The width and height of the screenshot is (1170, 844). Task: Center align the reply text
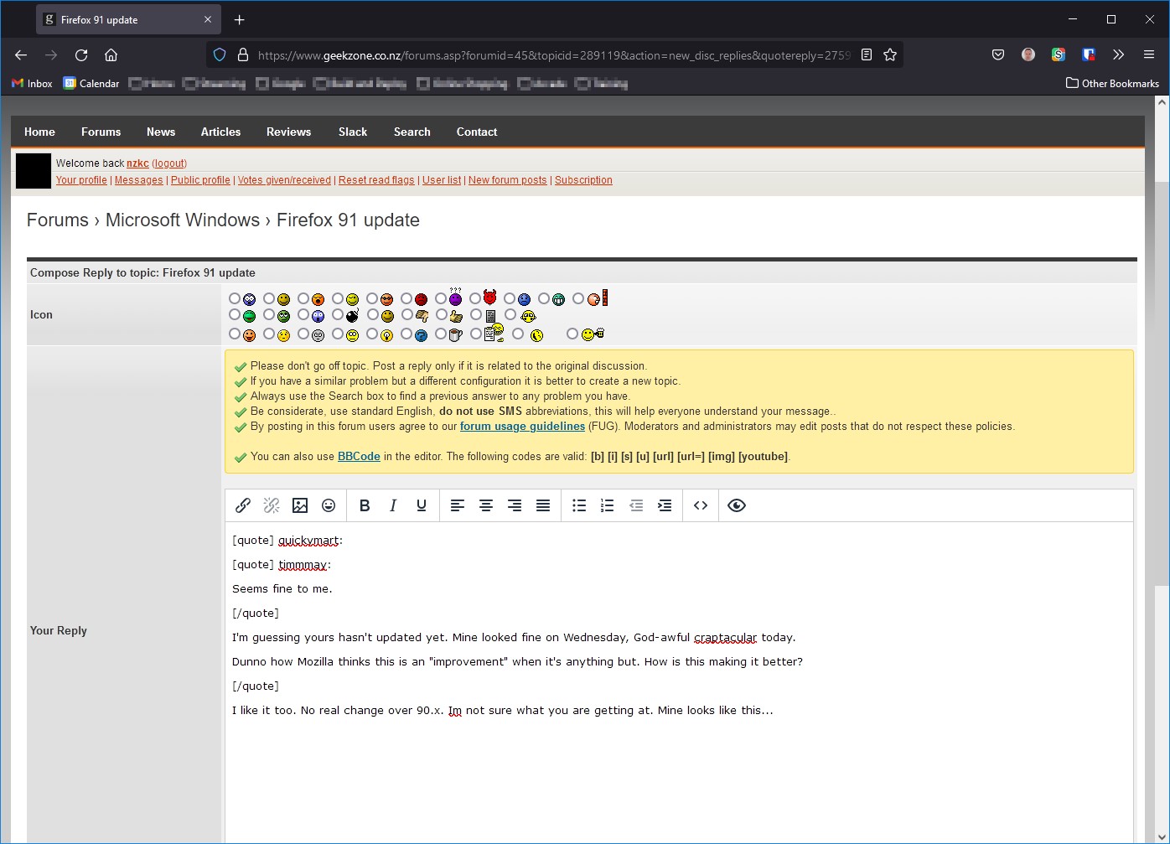click(x=486, y=505)
